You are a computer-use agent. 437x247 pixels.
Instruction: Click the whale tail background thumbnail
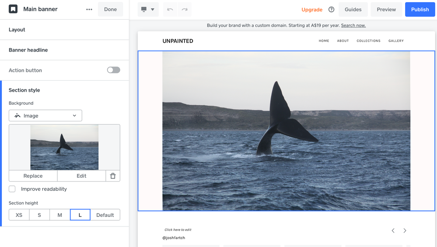64,147
